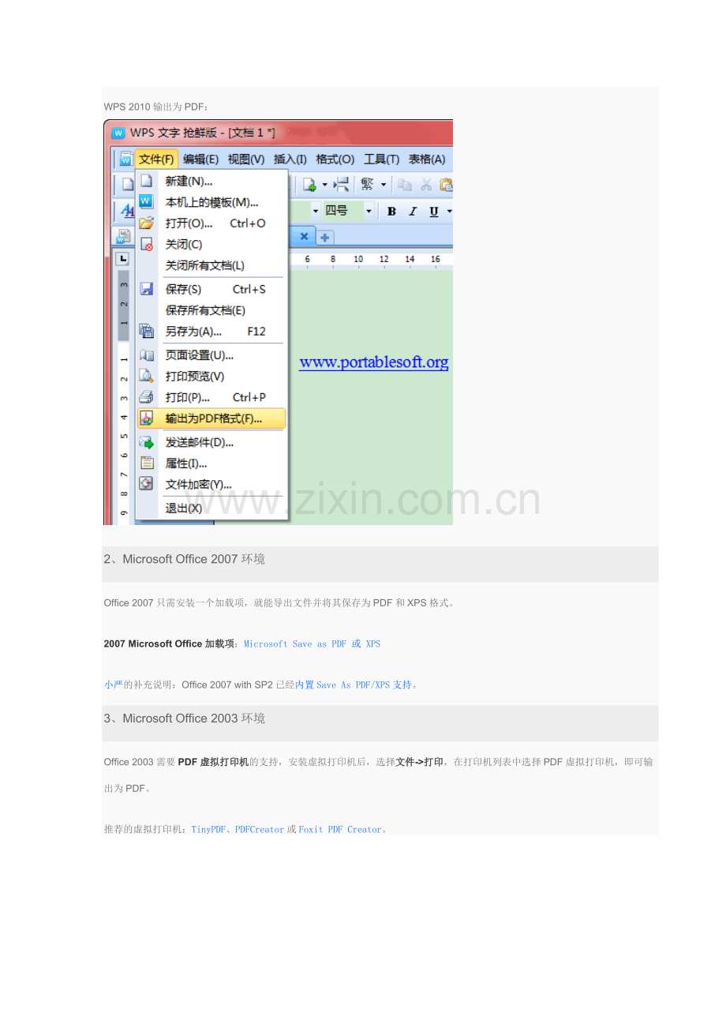Add a new document tab with plus
Image resolution: width=726 pixels, height=1028 pixels.
coord(325,237)
